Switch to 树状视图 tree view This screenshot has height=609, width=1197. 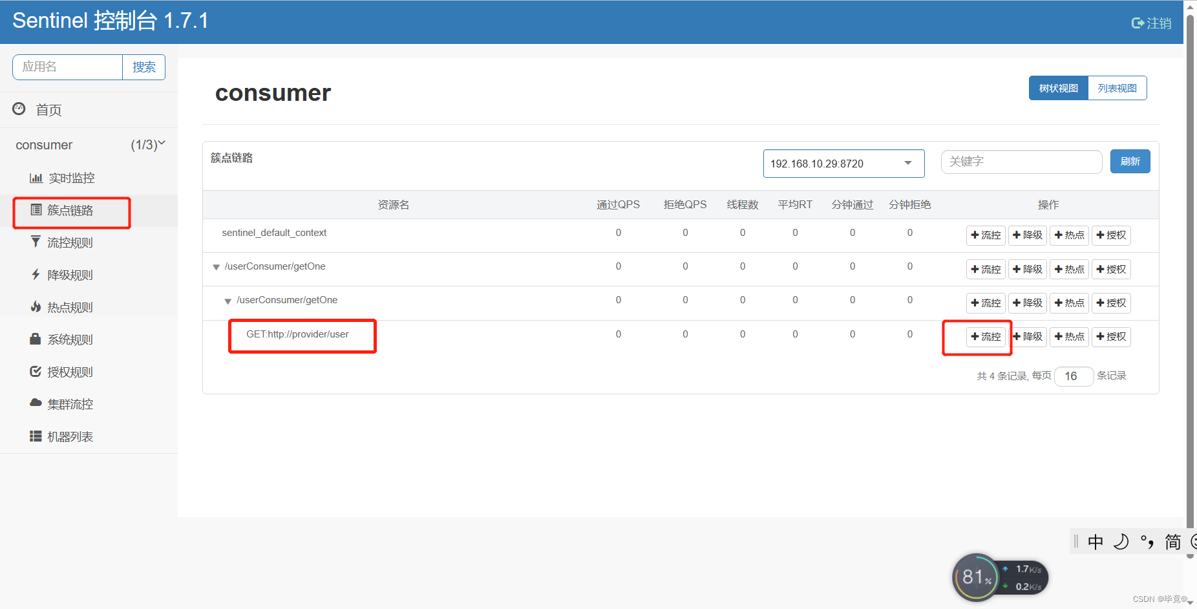tap(1059, 88)
